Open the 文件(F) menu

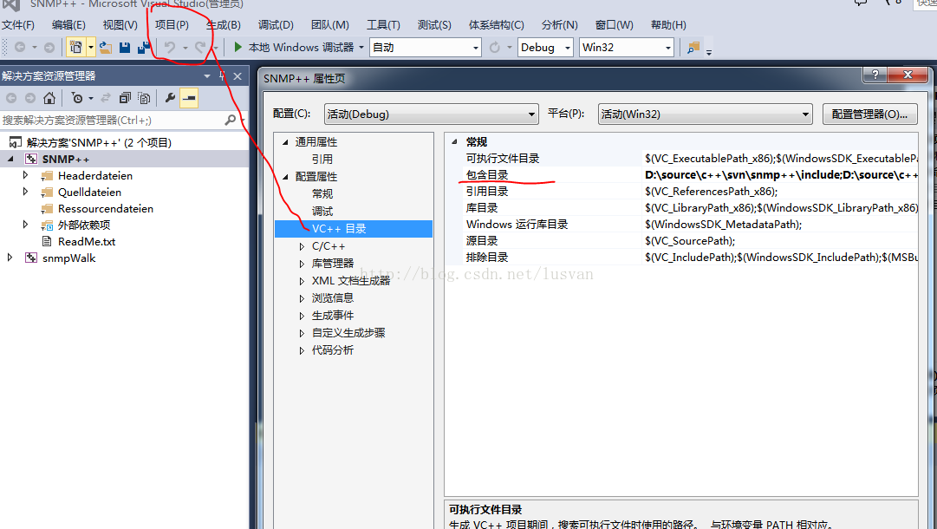click(18, 25)
